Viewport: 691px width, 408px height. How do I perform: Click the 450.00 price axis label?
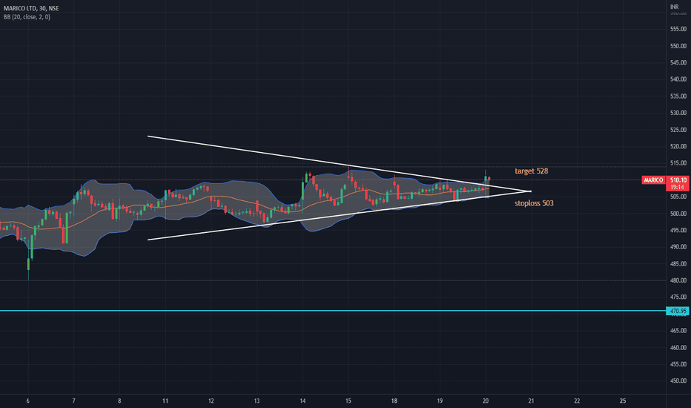pyautogui.click(x=678, y=381)
